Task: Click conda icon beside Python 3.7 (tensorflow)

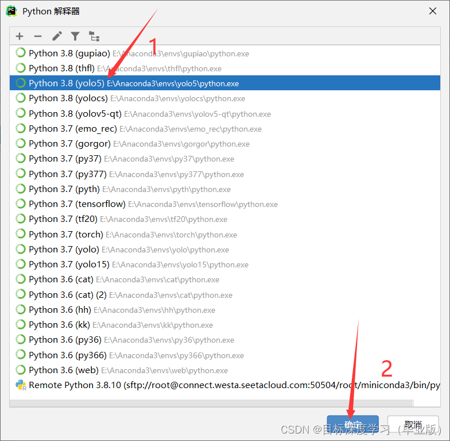Action: (21, 204)
